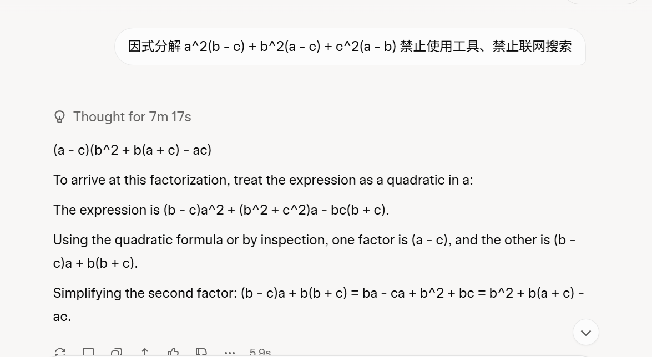Viewport: 652px width, 357px height.
Task: Click the thumbs up icon
Action: [x=173, y=353]
